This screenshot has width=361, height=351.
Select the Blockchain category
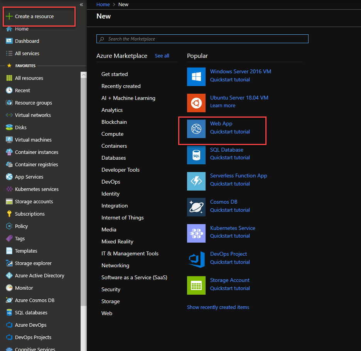click(114, 122)
